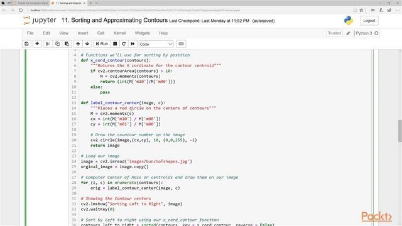This screenshot has height=226, width=402.
Task: Click the pencil edit icon beside Trusted
Action: 348,33
